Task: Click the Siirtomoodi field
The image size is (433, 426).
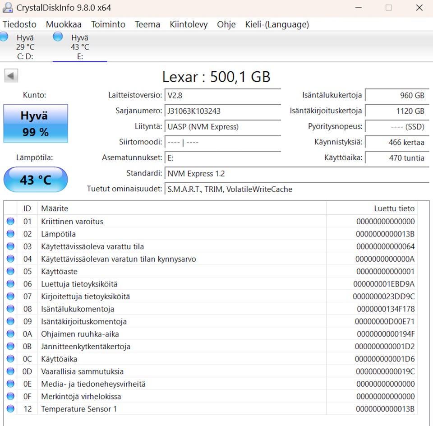Action: point(222,142)
